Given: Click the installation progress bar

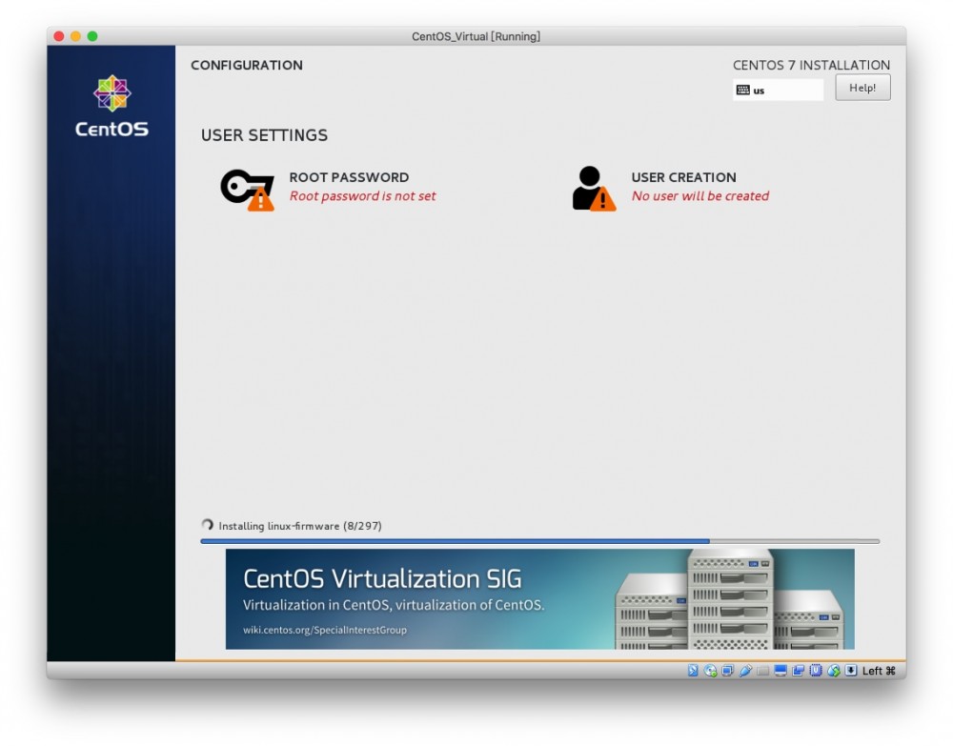Looking at the screenshot, I should (539, 540).
